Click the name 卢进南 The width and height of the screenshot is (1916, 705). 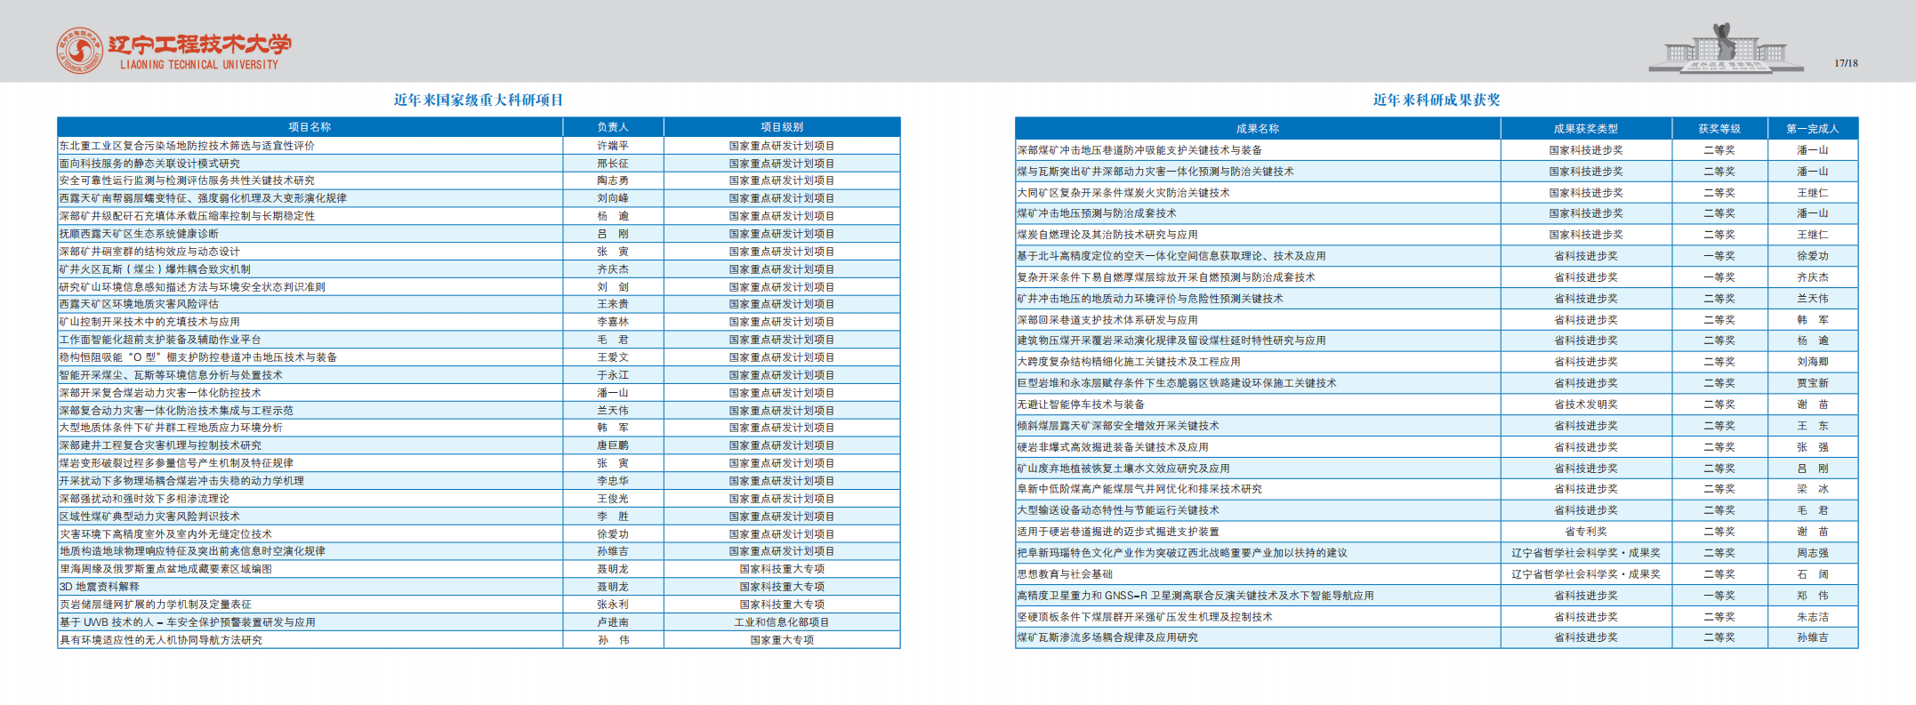[x=613, y=622]
